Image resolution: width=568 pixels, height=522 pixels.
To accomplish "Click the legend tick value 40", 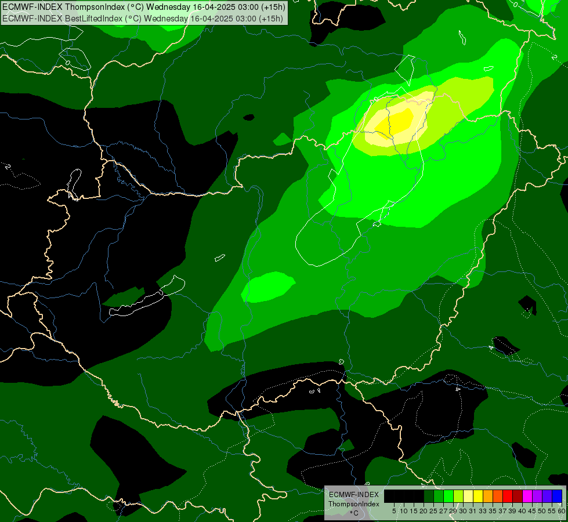I will (x=522, y=511).
